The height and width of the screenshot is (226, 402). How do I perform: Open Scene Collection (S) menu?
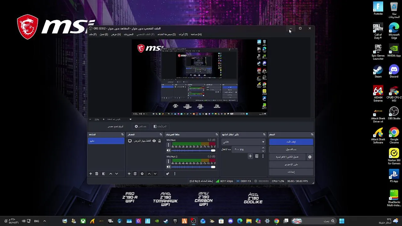[166, 34]
